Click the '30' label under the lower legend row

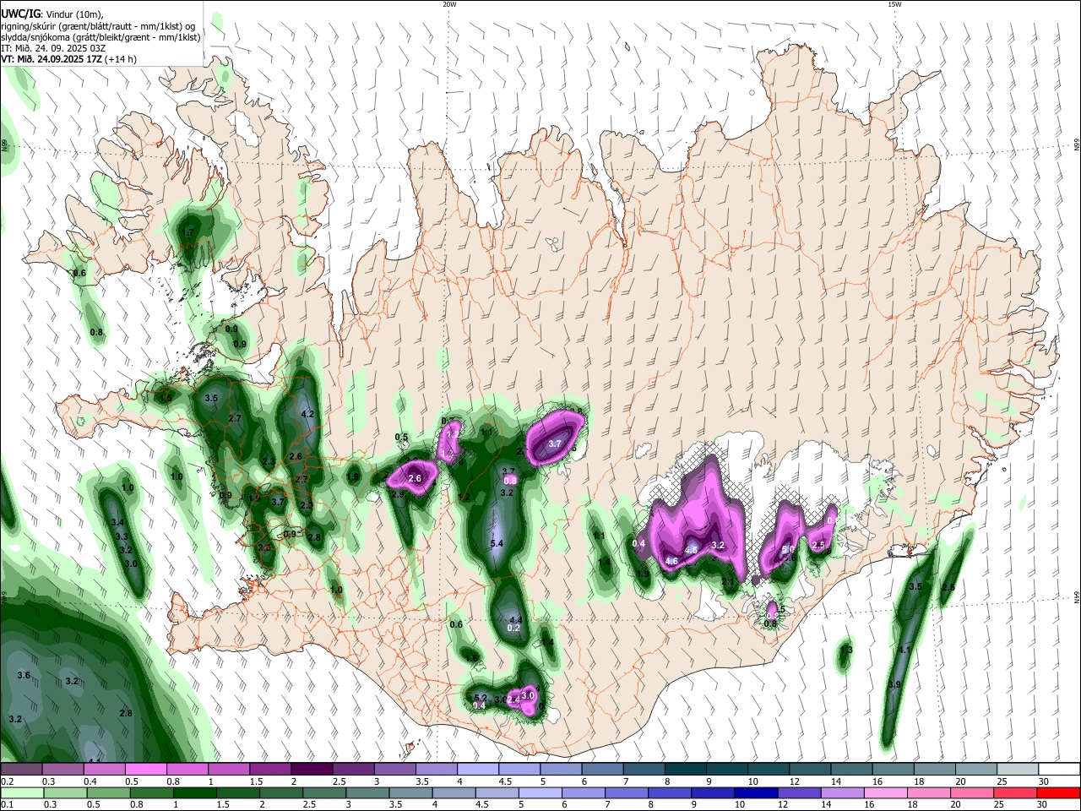(1044, 806)
